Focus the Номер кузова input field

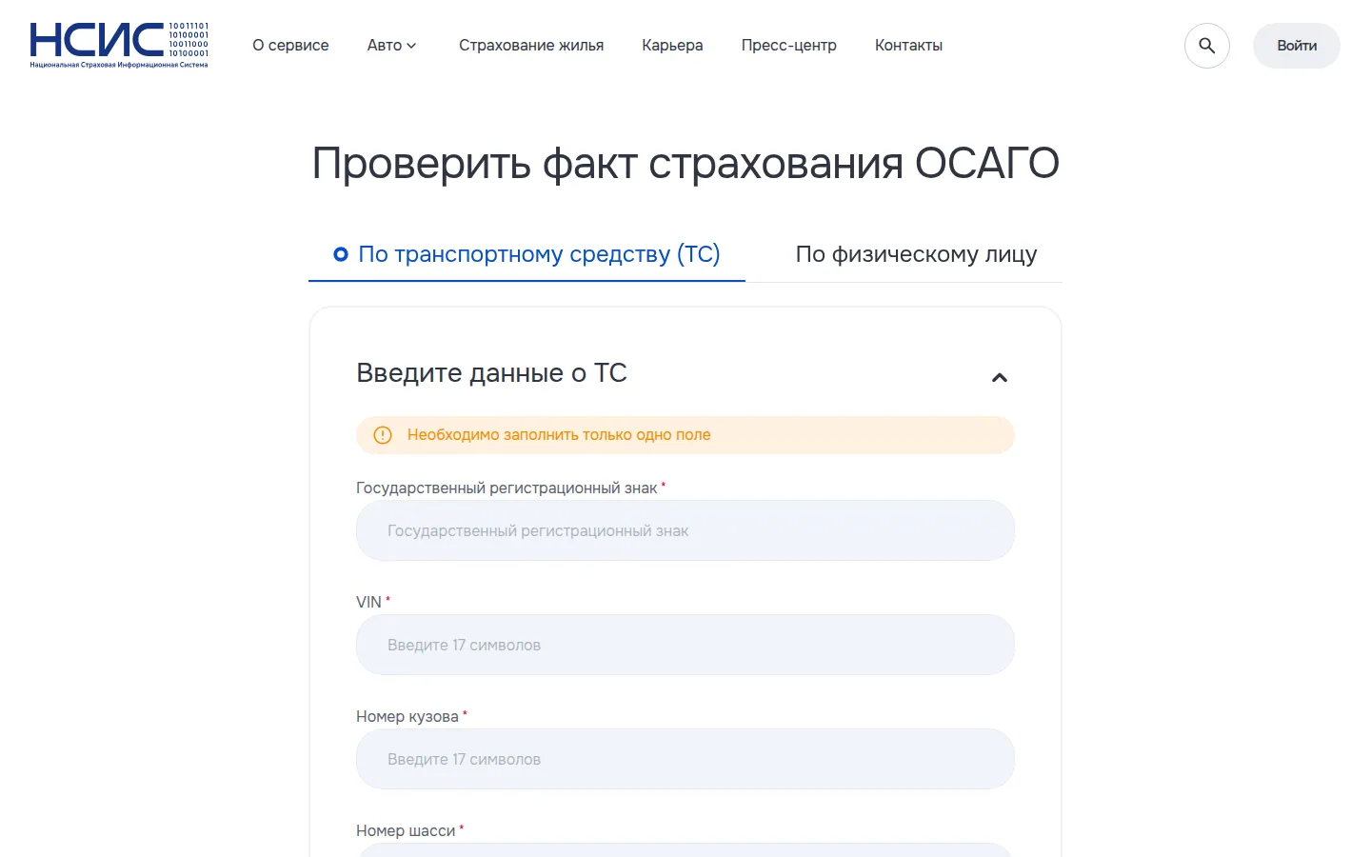click(x=685, y=759)
